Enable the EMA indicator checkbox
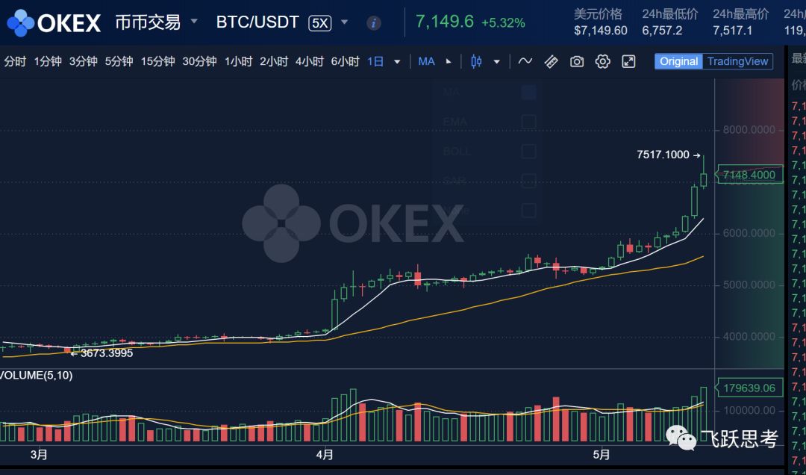The width and height of the screenshot is (806, 475). pyautogui.click(x=528, y=120)
